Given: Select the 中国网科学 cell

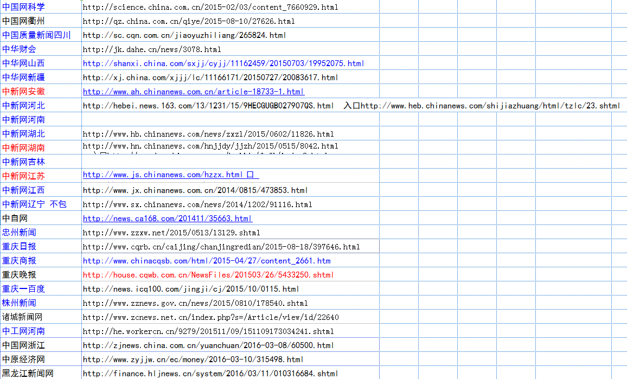Looking at the screenshot, I should 41,7.
